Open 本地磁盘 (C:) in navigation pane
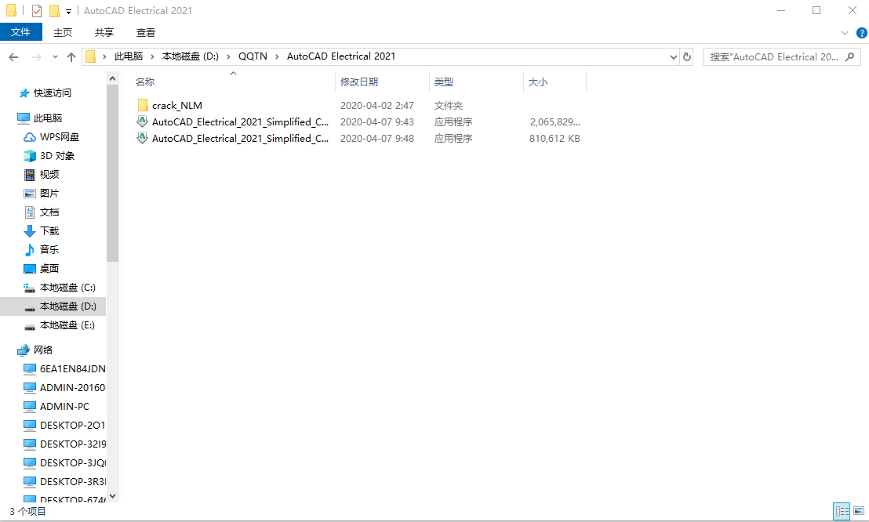Image resolution: width=869 pixels, height=522 pixels. [67, 288]
